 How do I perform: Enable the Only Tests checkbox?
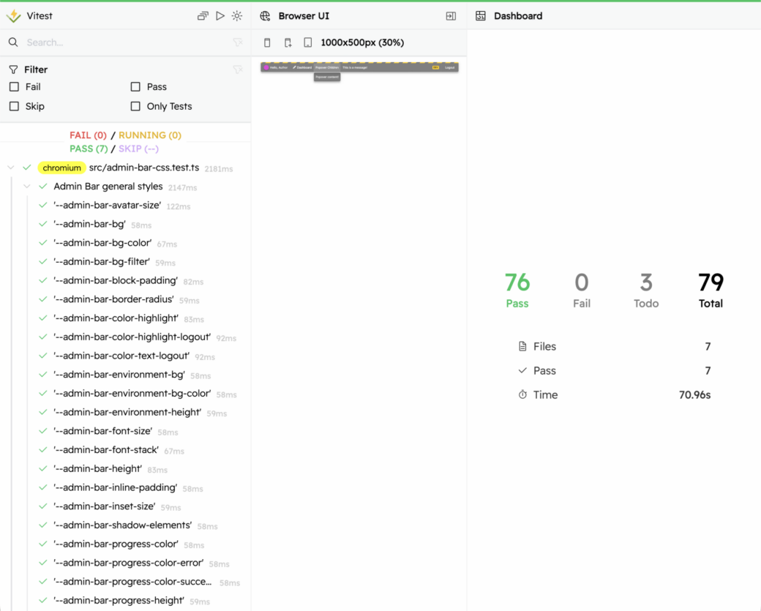click(135, 106)
